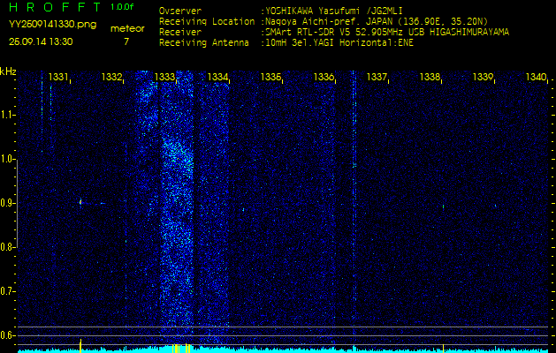This screenshot has width=556, height=353.
Task: Click the 1334 time axis label
Action: tap(217, 77)
